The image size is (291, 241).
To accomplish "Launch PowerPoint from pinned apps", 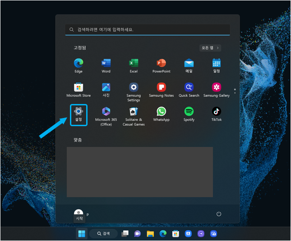I will (161, 66).
